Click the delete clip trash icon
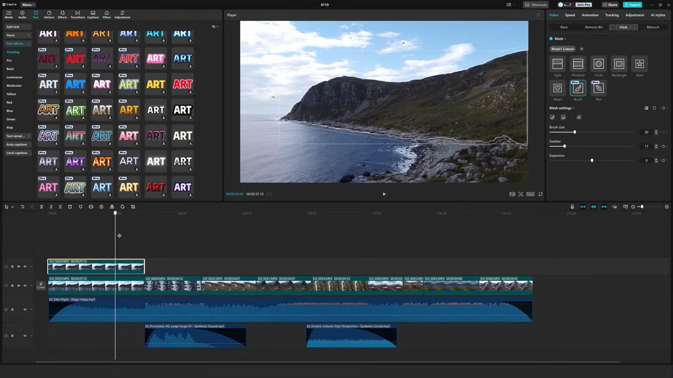 pos(70,207)
